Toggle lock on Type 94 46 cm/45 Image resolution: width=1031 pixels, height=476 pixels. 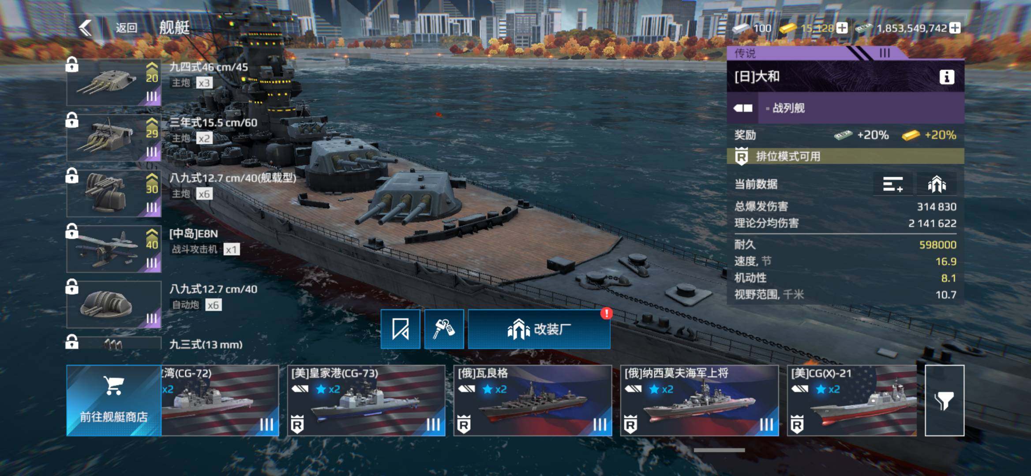(72, 65)
